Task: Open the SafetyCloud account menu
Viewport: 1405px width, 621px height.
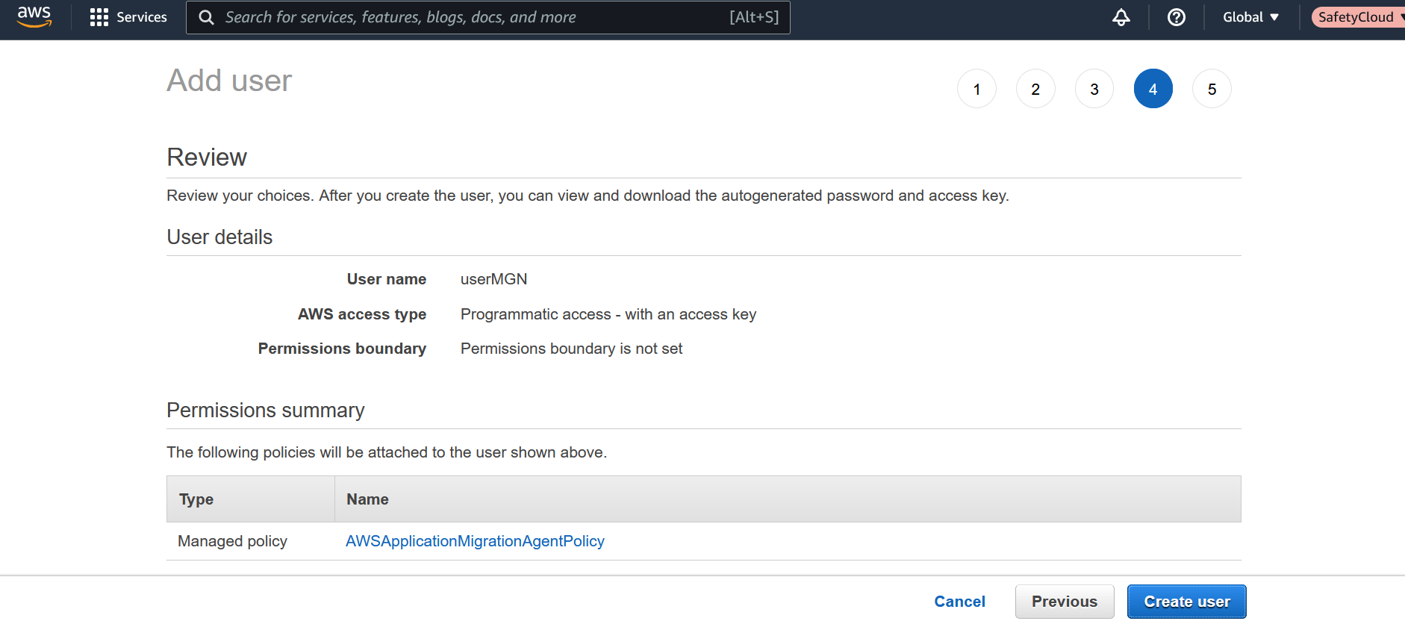Action: 1359,17
